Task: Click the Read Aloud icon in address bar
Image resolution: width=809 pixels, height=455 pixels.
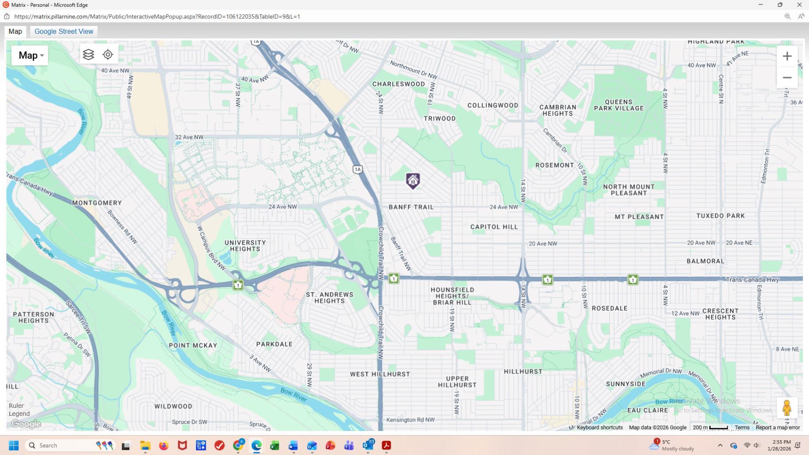Action: [x=801, y=16]
